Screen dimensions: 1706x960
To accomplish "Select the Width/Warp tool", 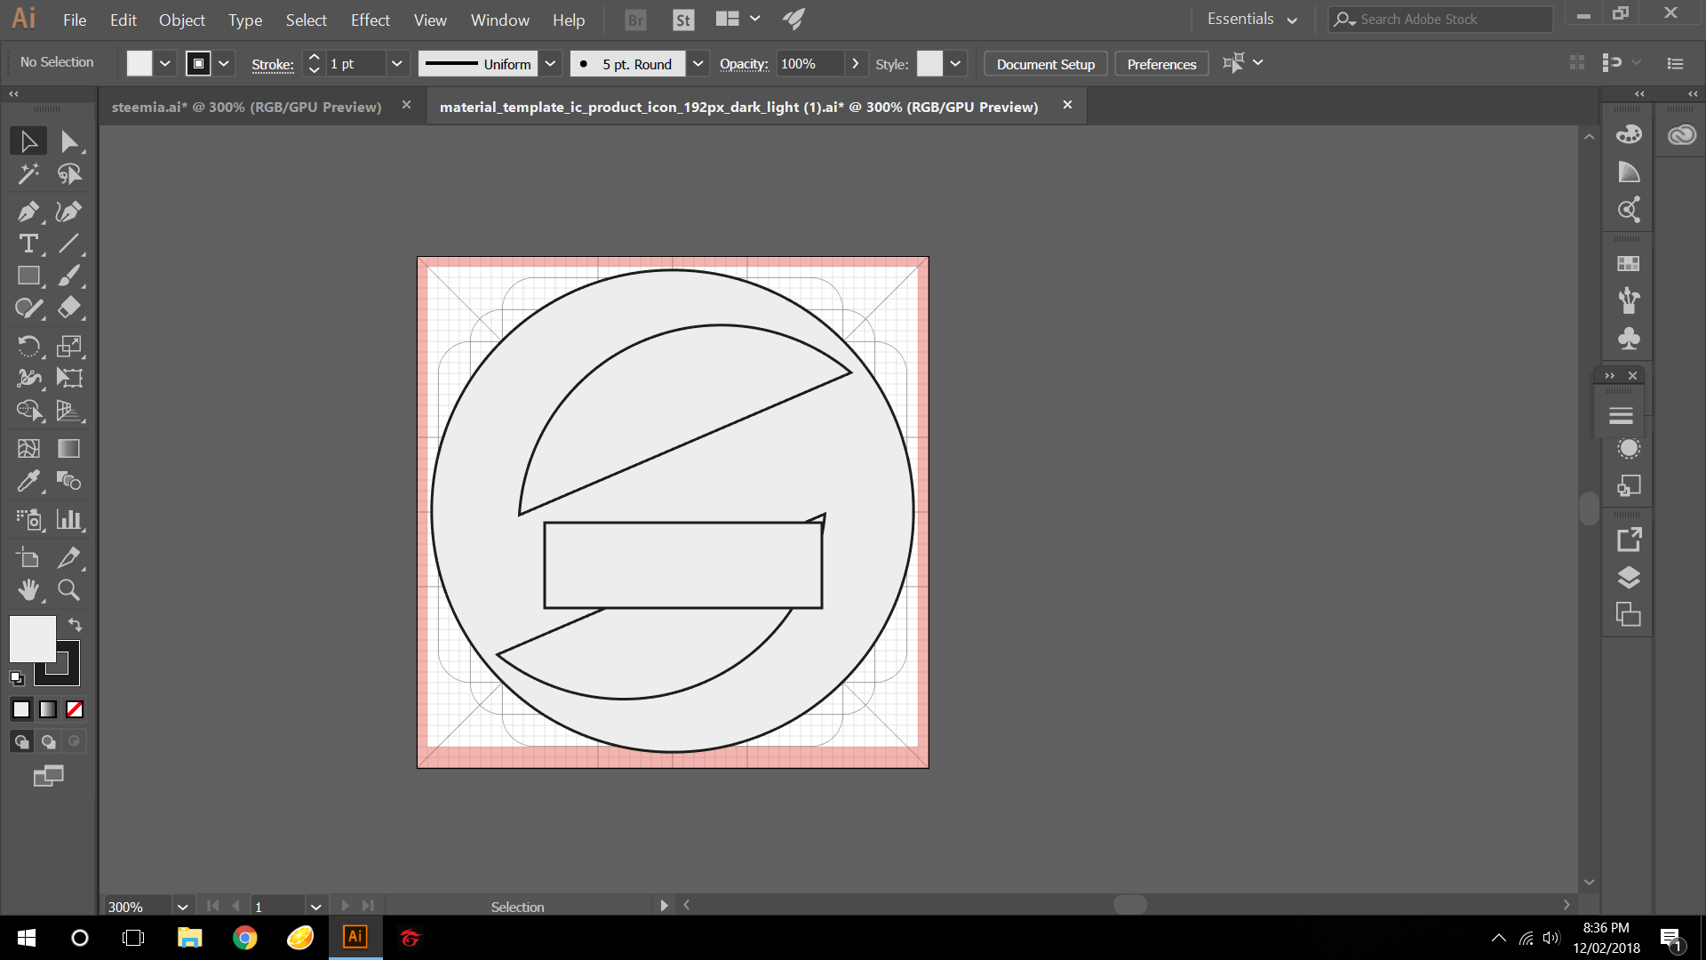I will (x=28, y=378).
